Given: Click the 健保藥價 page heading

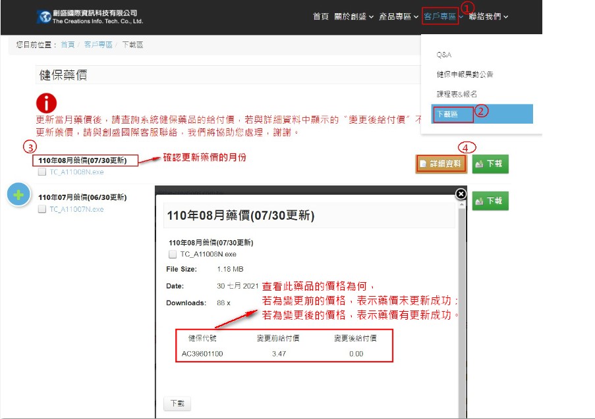Looking at the screenshot, I should tap(63, 75).
